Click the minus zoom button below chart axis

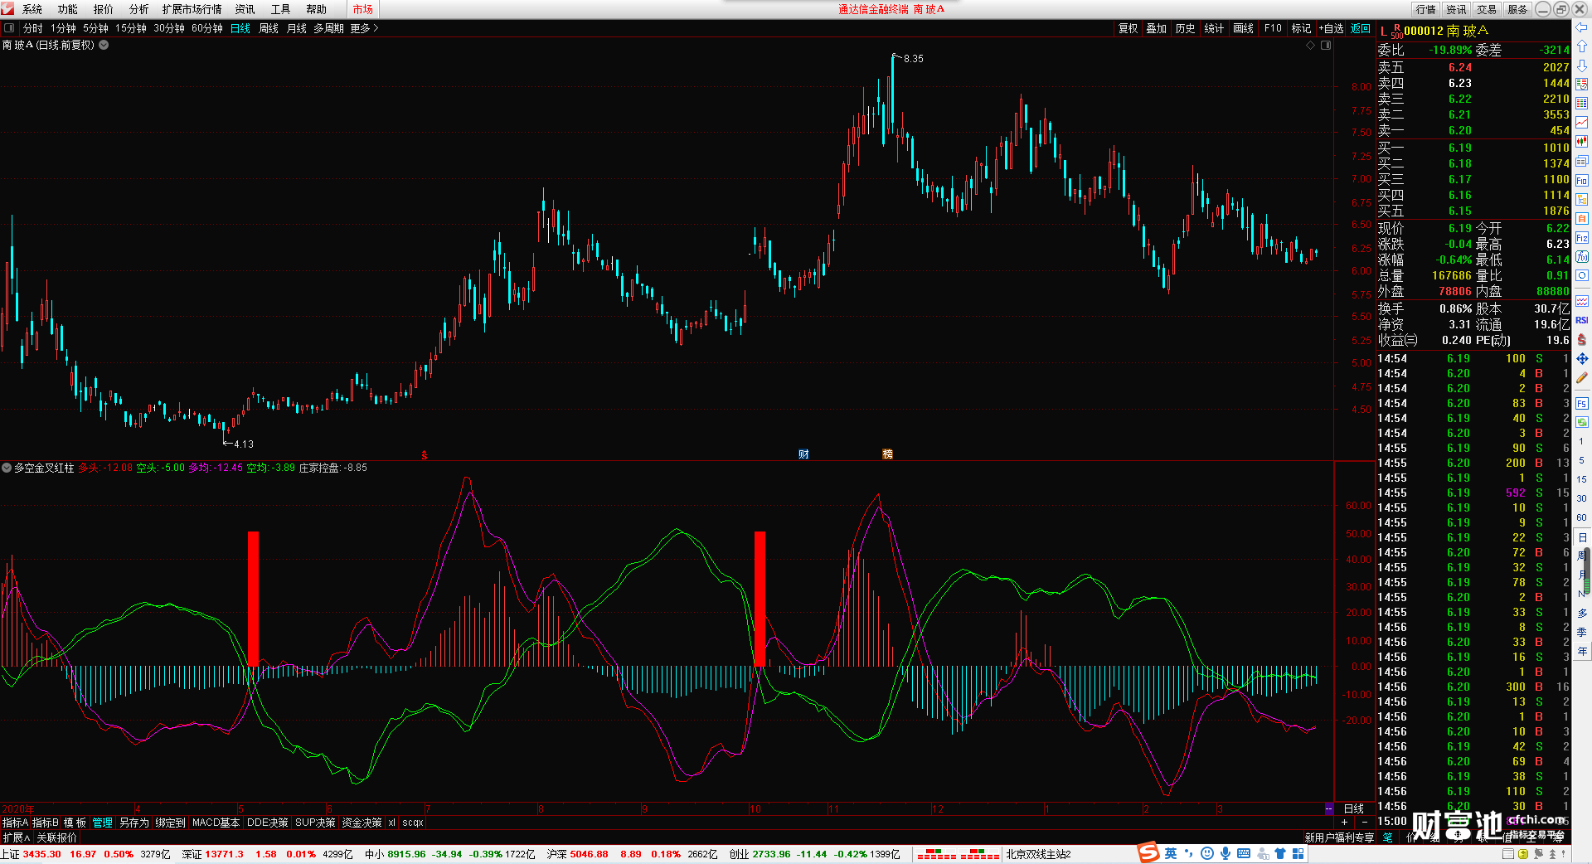tap(1365, 822)
